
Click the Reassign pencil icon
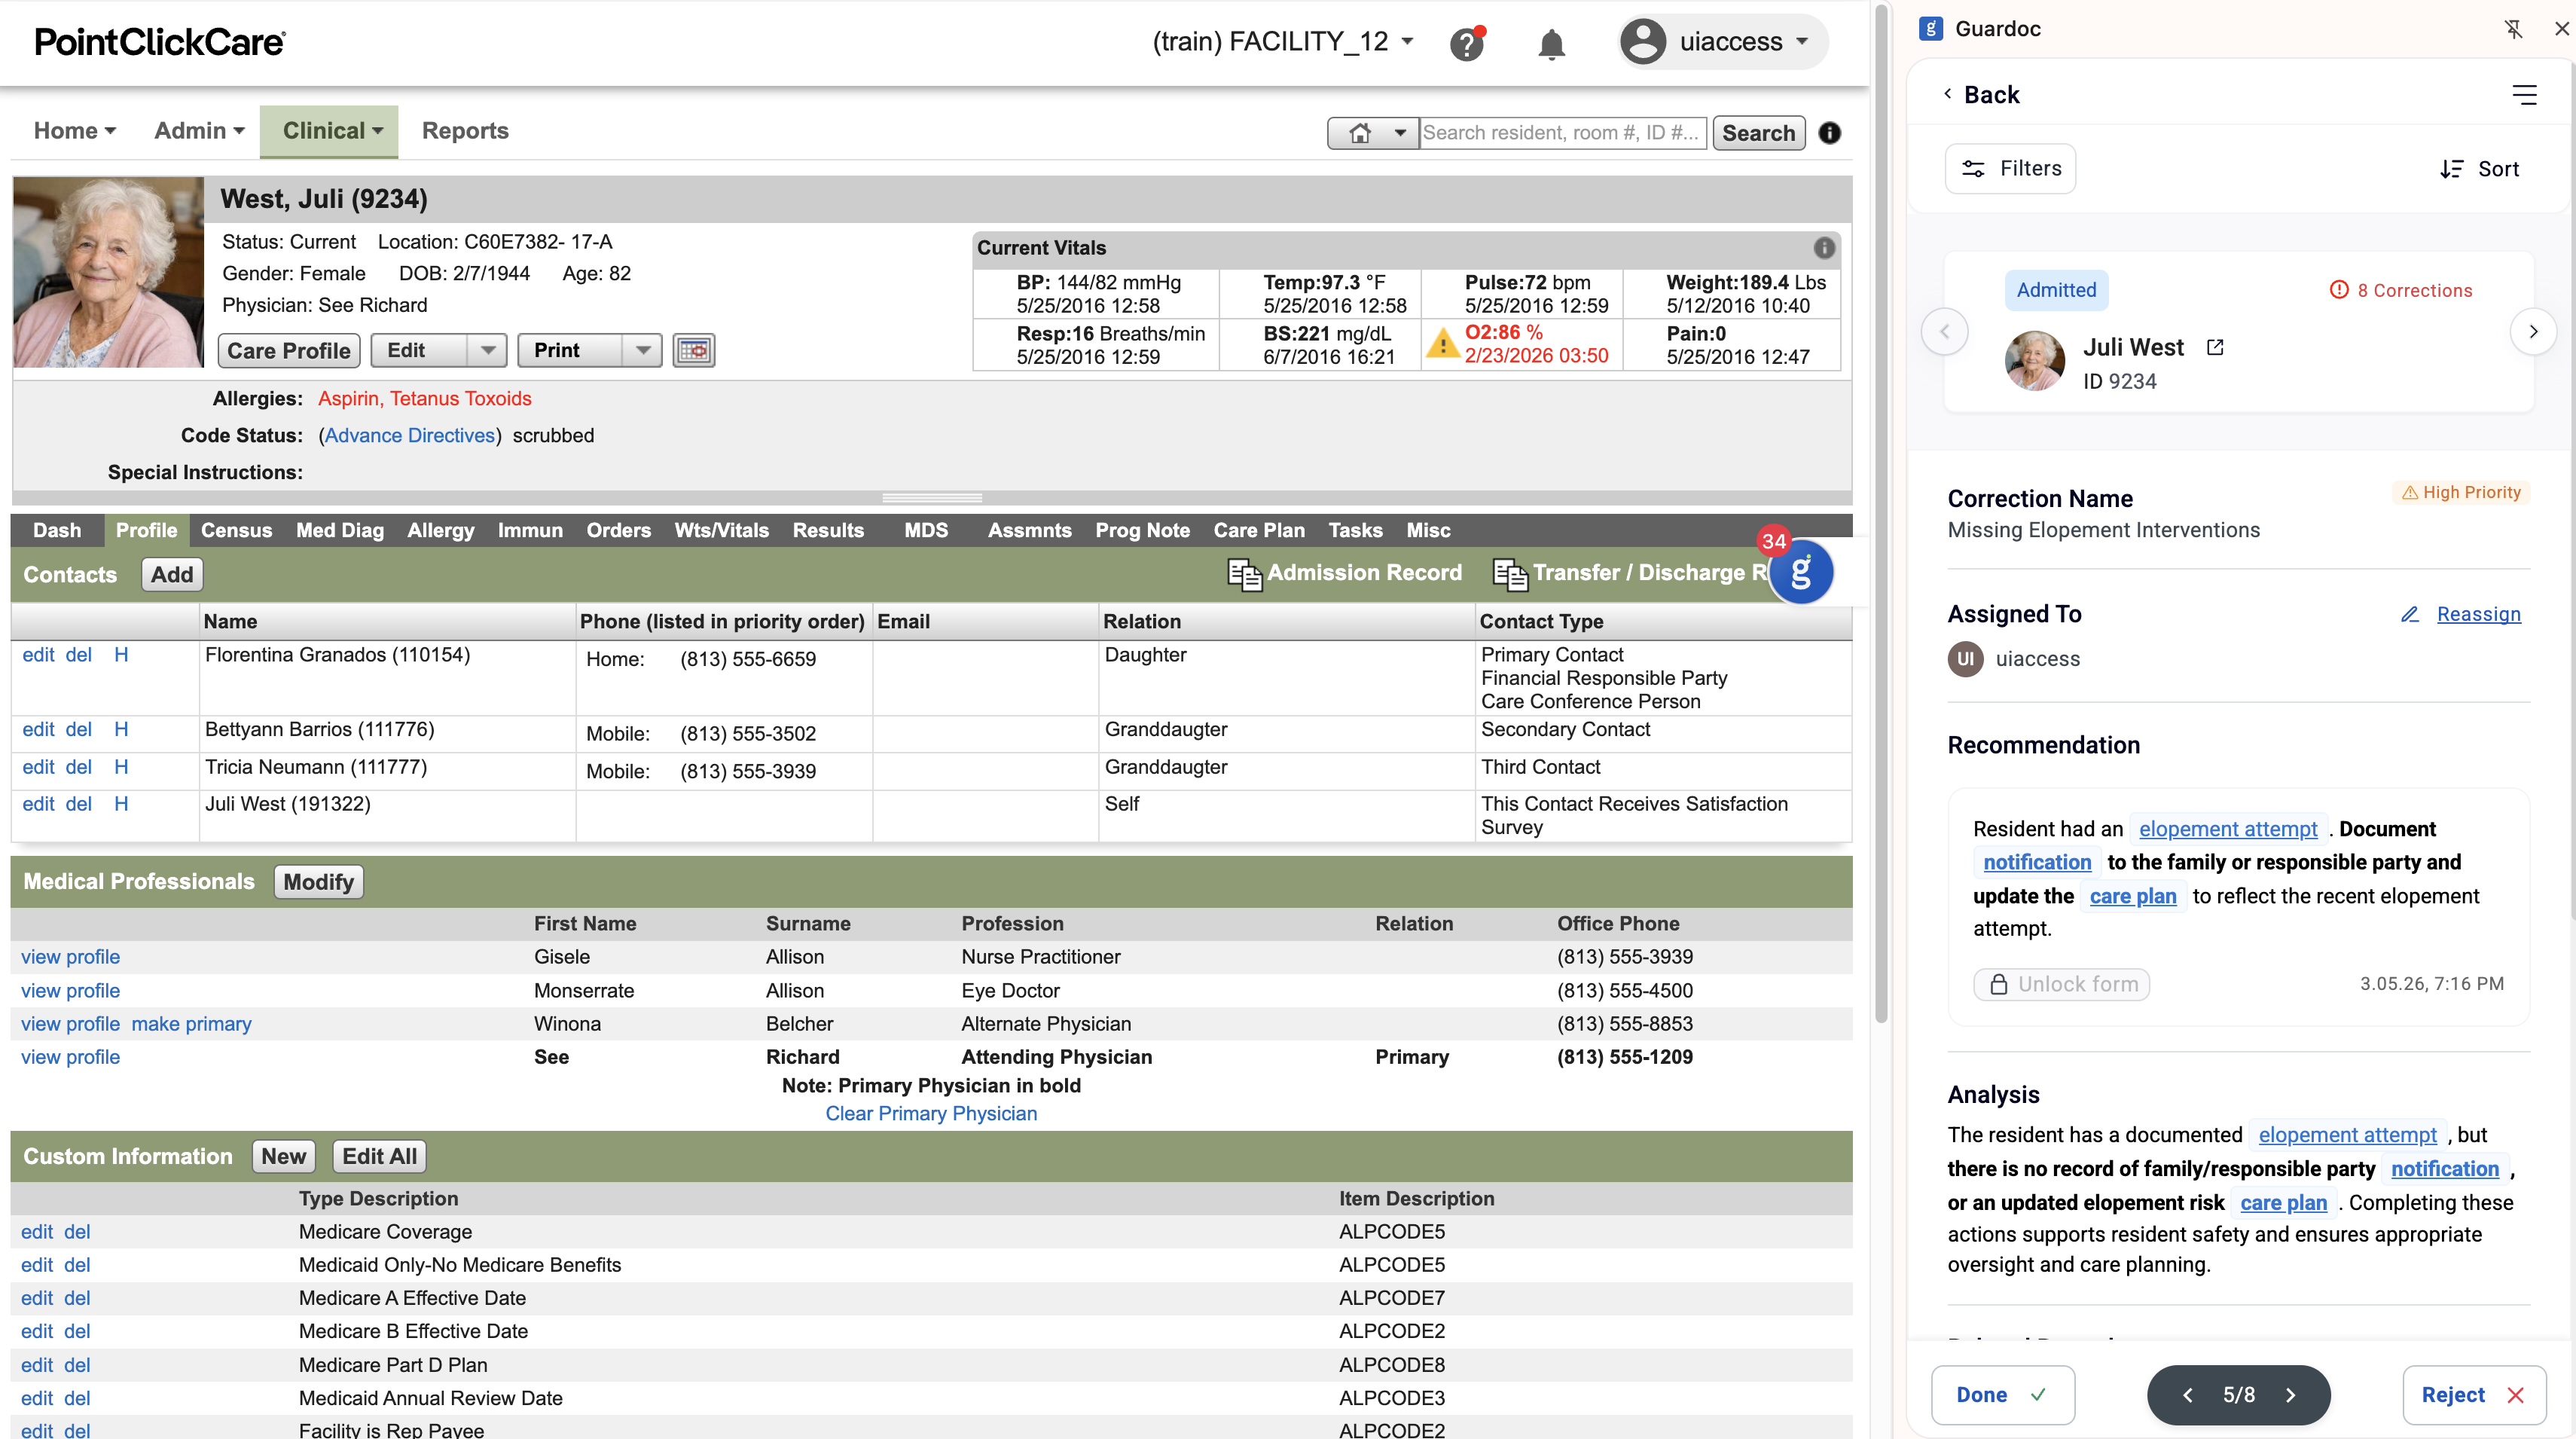tap(2410, 614)
